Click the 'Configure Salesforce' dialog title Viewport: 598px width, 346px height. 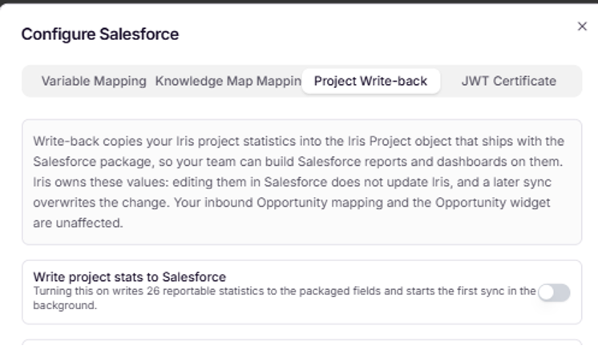coord(100,34)
